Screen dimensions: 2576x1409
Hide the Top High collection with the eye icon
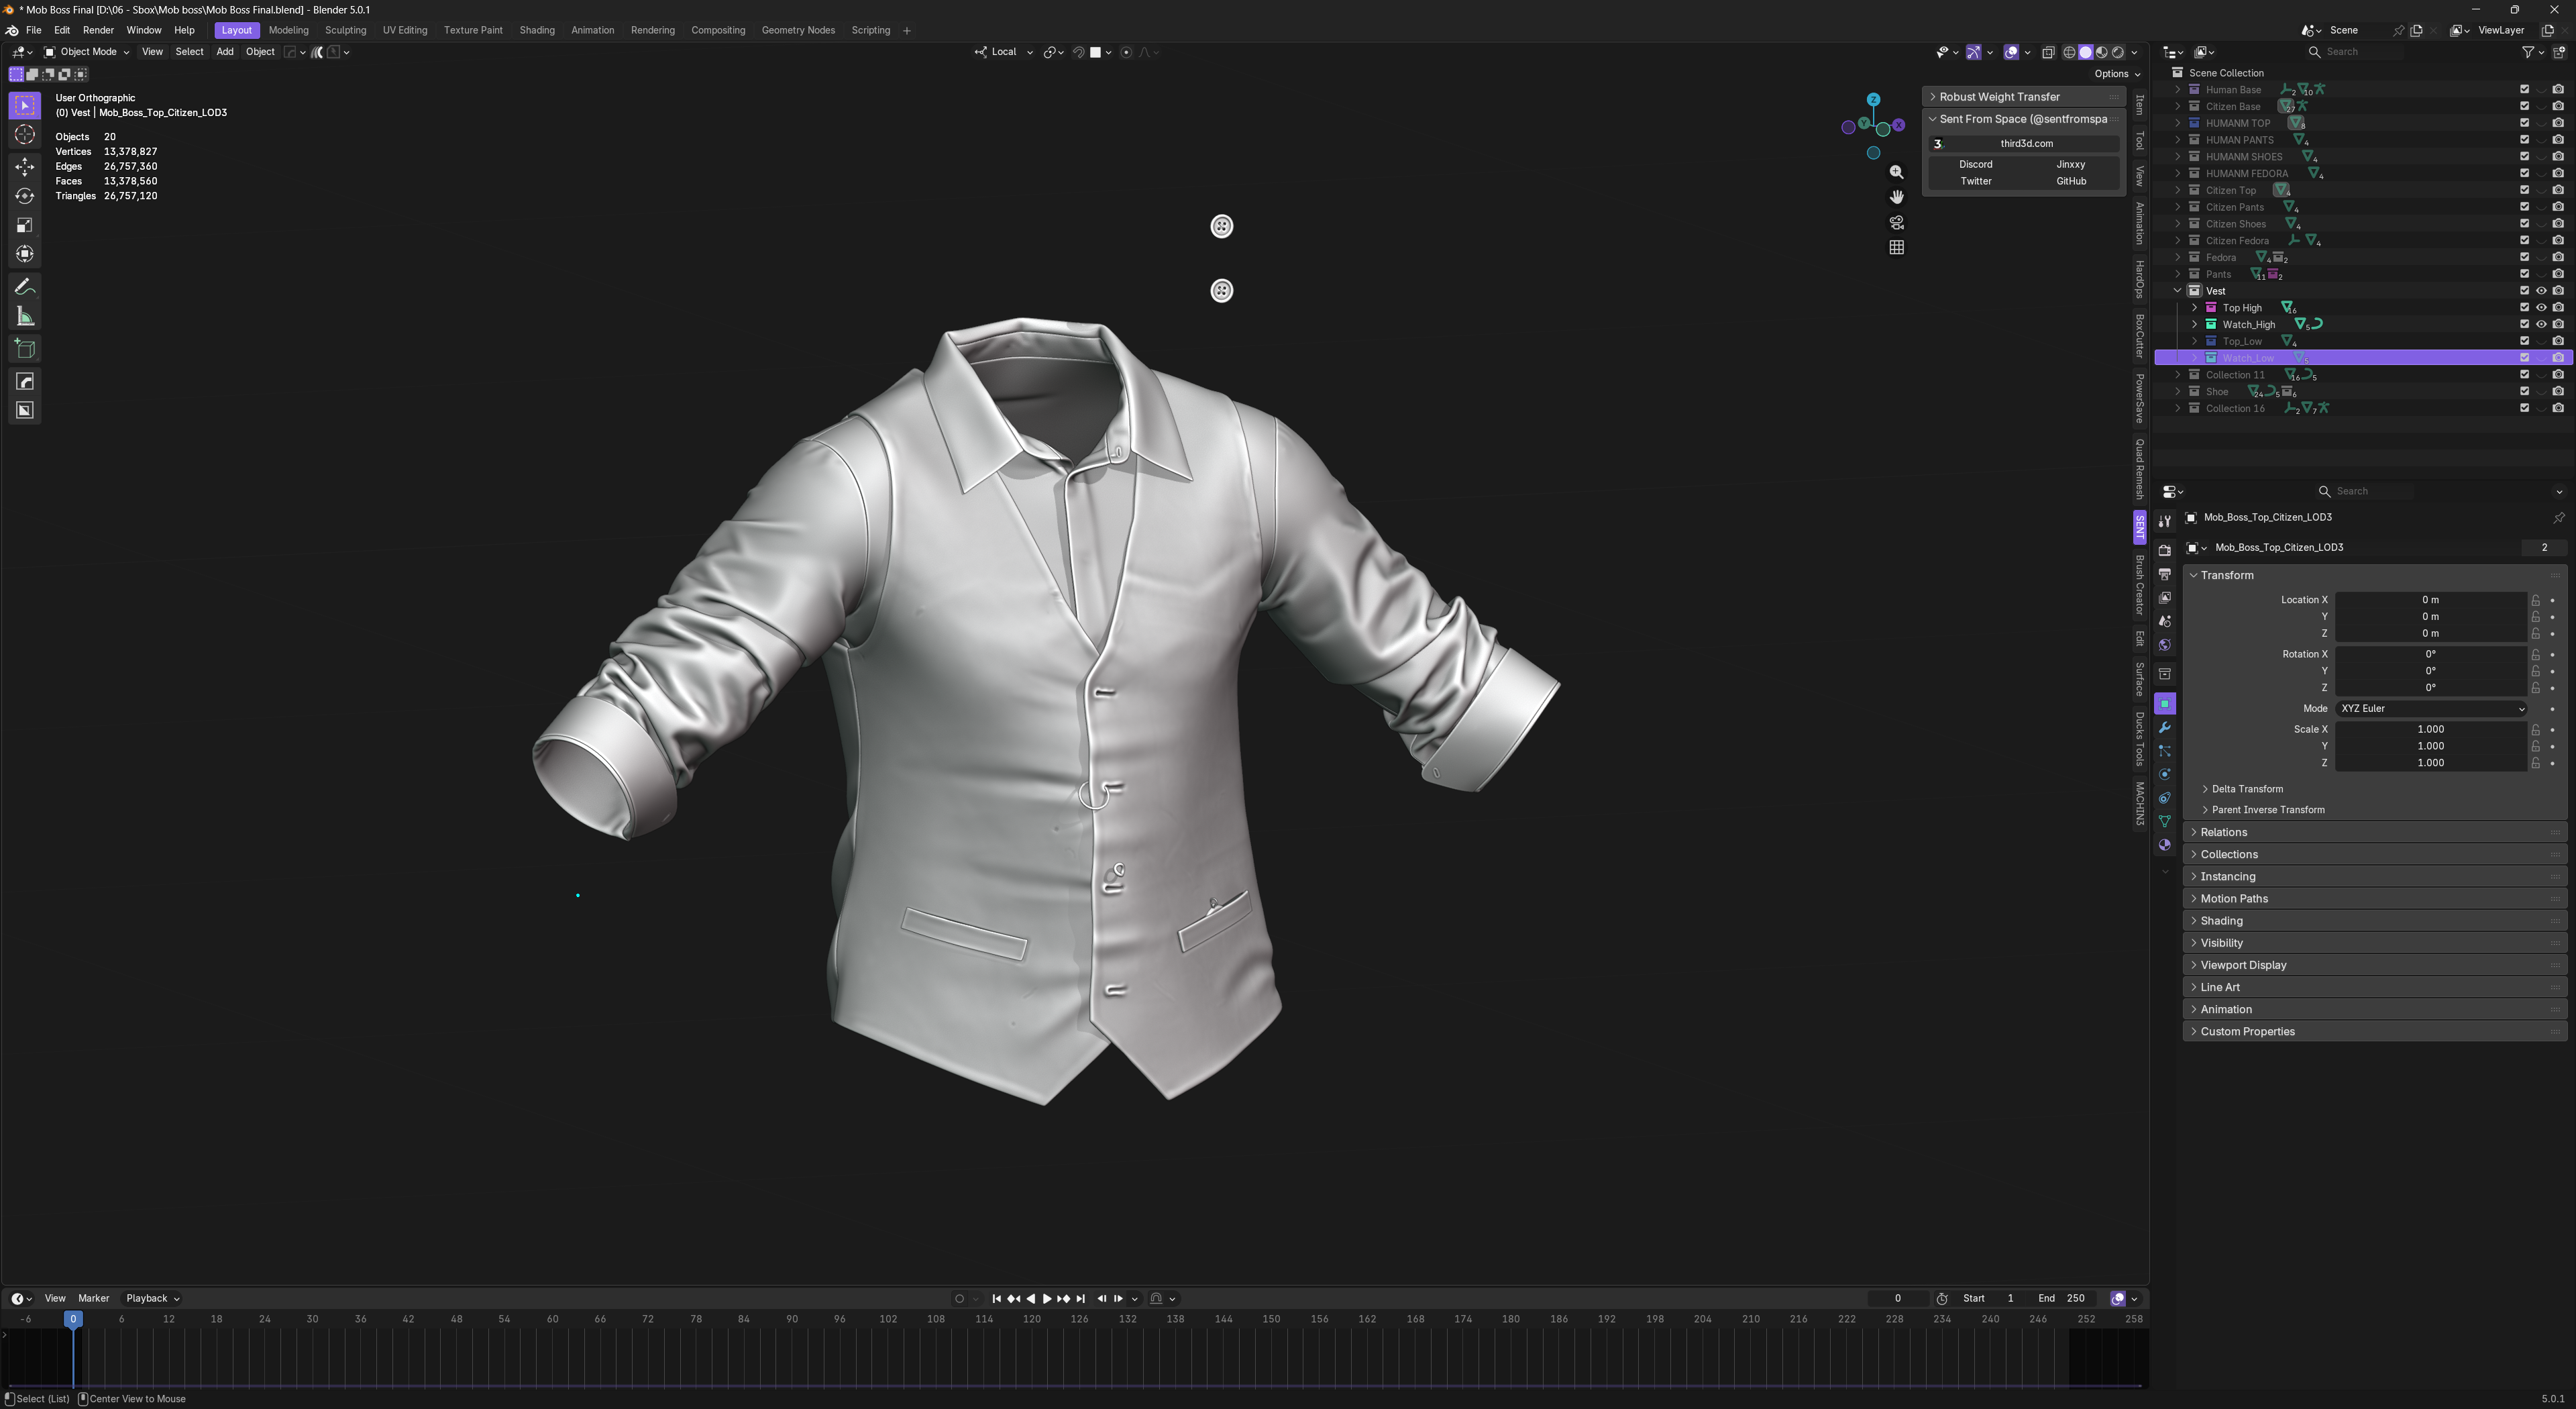2541,308
